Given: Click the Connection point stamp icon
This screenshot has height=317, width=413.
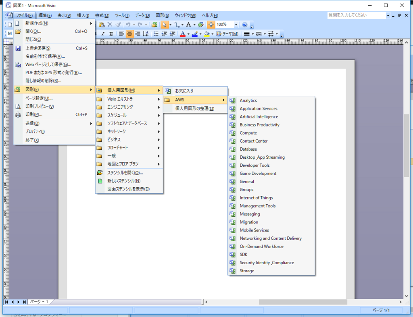Looking at the screenshot, I should click(x=201, y=25).
